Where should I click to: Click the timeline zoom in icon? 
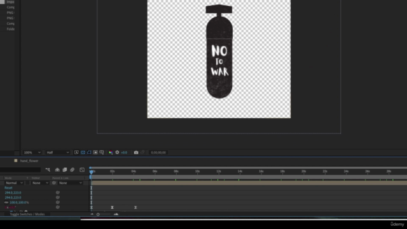pos(116,214)
